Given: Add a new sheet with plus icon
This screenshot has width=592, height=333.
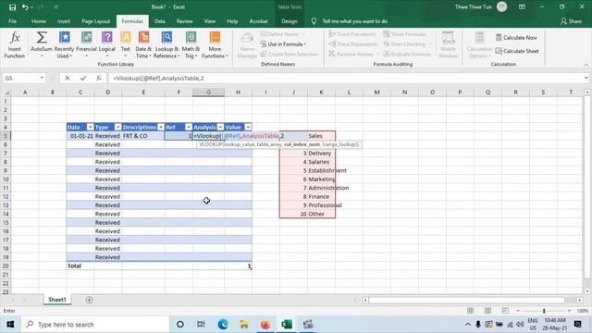Looking at the screenshot, I should [89, 300].
